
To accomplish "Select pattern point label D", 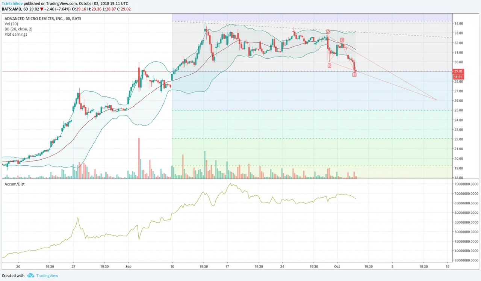I will click(x=354, y=75).
